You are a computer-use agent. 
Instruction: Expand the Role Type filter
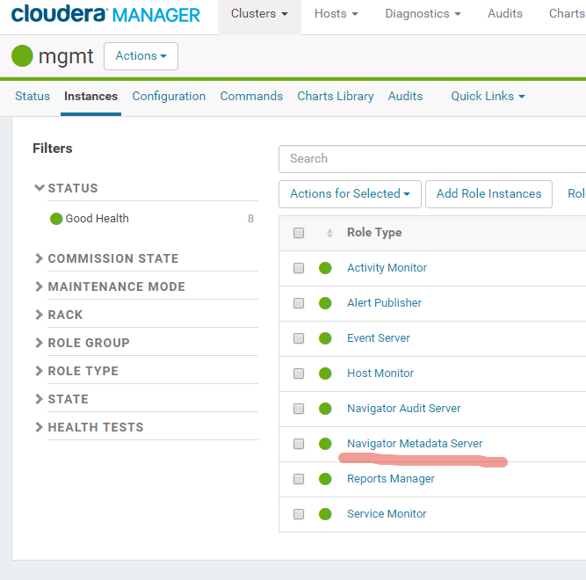[83, 371]
